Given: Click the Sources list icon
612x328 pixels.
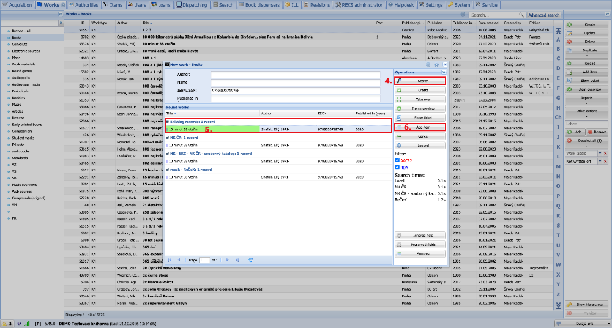Looking at the screenshot, I should [399, 254].
